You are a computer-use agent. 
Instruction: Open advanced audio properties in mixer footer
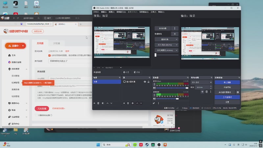pos(154,103)
